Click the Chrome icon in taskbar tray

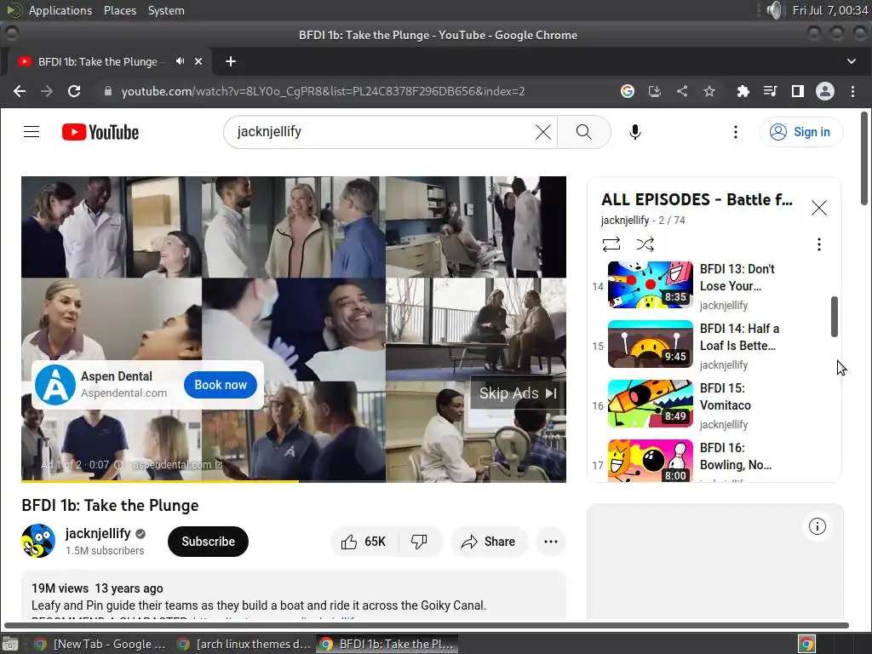(806, 644)
